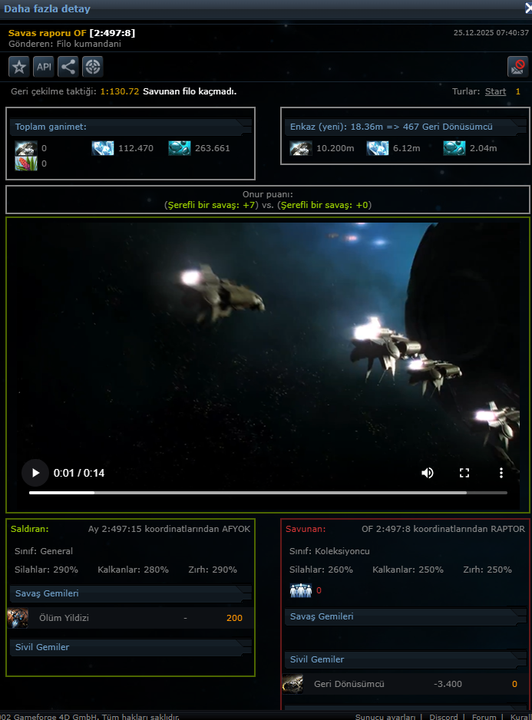
Task: Share the combat report
Action: pyautogui.click(x=68, y=67)
